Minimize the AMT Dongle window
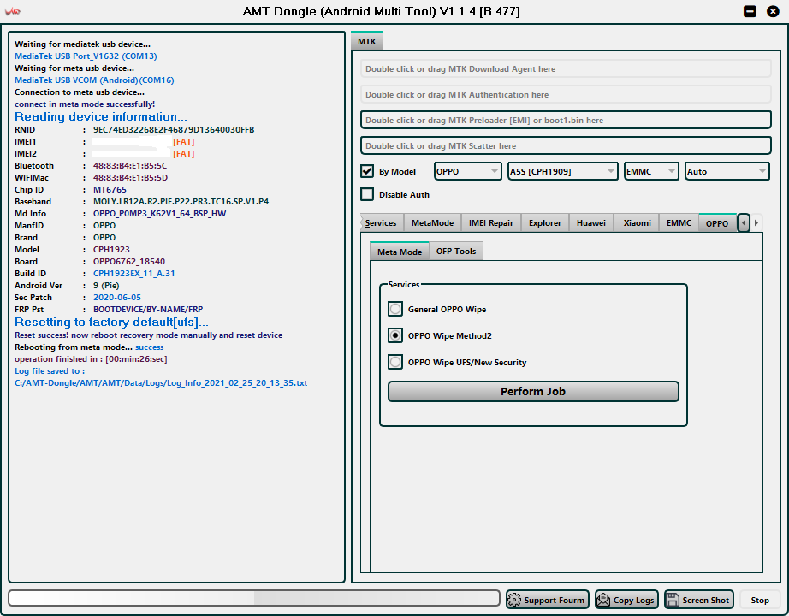 [x=750, y=11]
